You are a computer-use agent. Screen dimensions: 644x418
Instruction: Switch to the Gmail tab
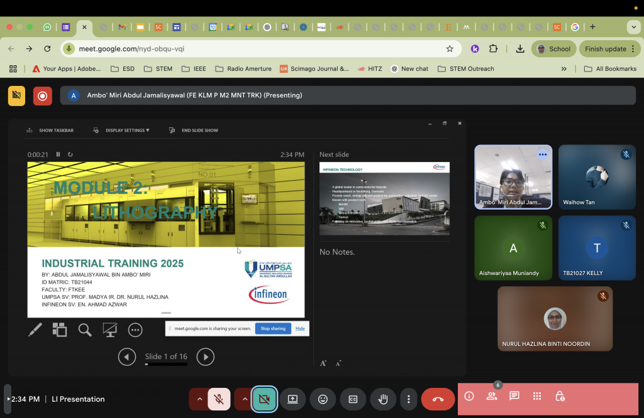122,27
